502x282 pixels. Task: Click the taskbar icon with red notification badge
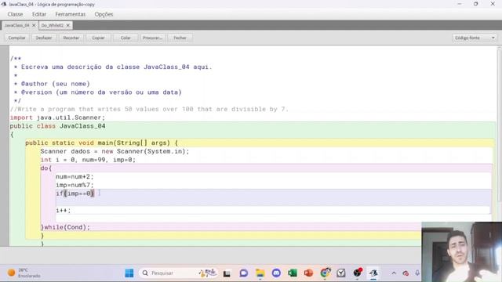click(x=358, y=273)
